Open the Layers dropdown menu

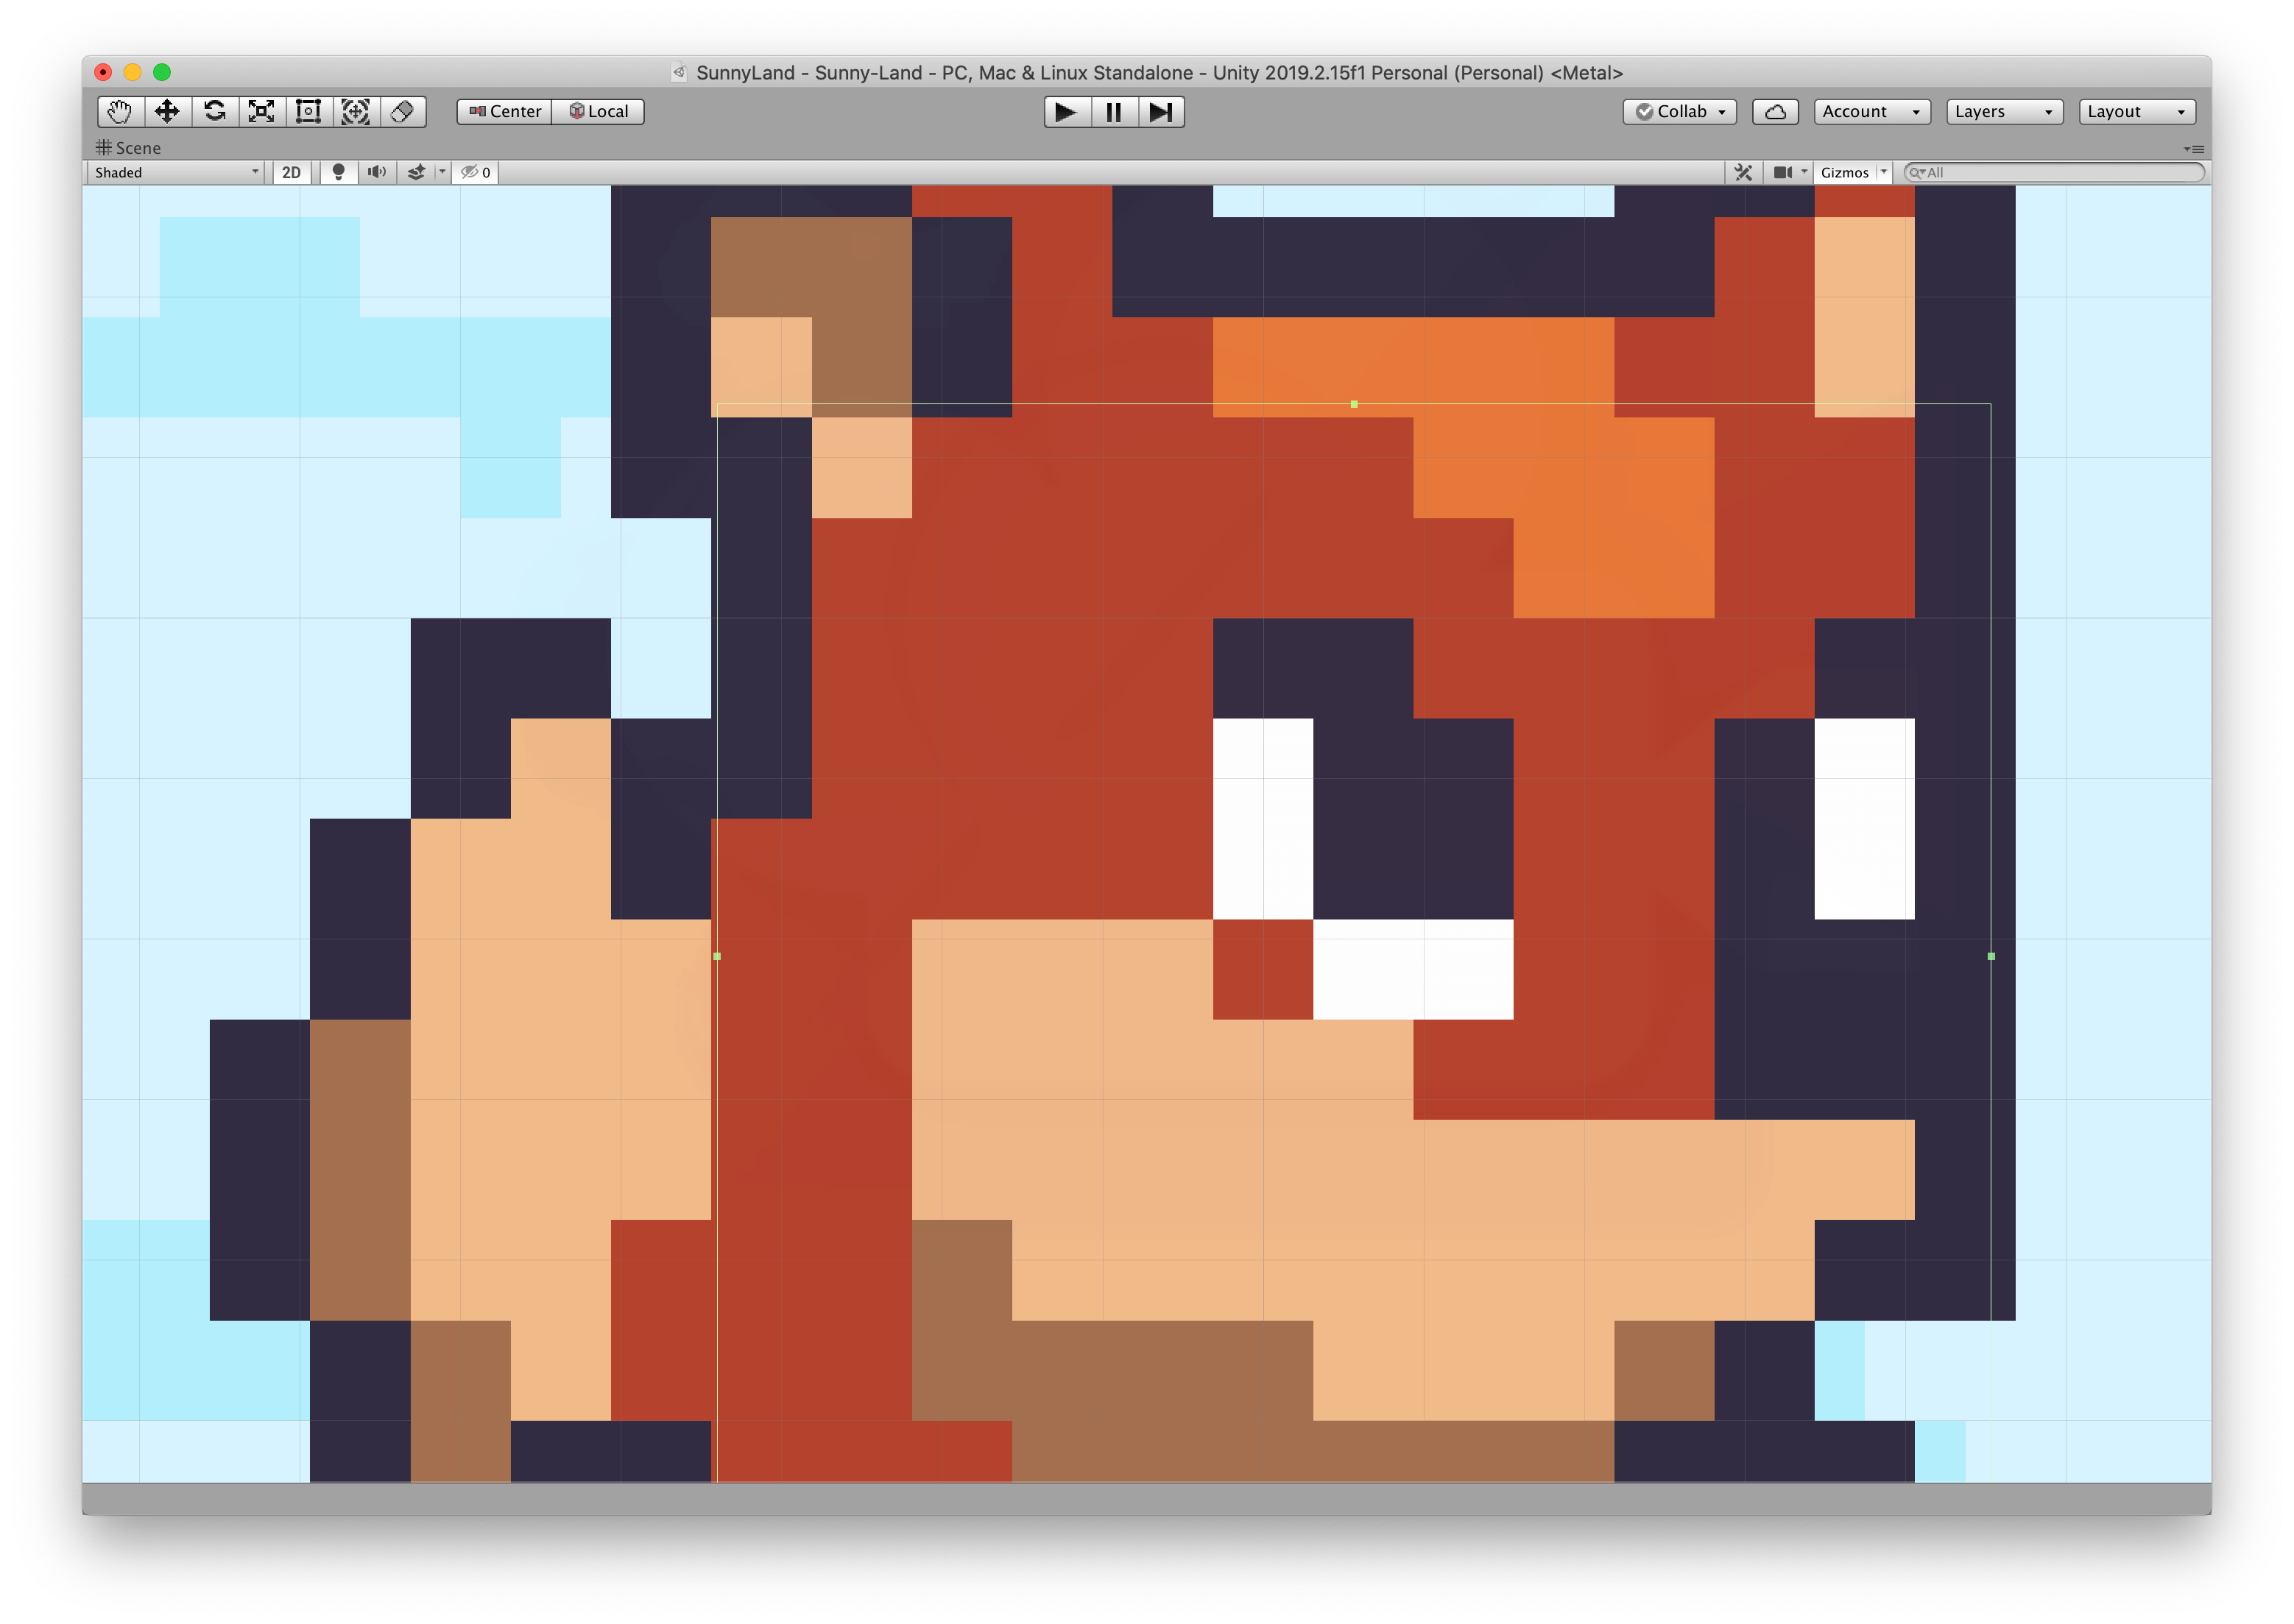click(x=2004, y=110)
